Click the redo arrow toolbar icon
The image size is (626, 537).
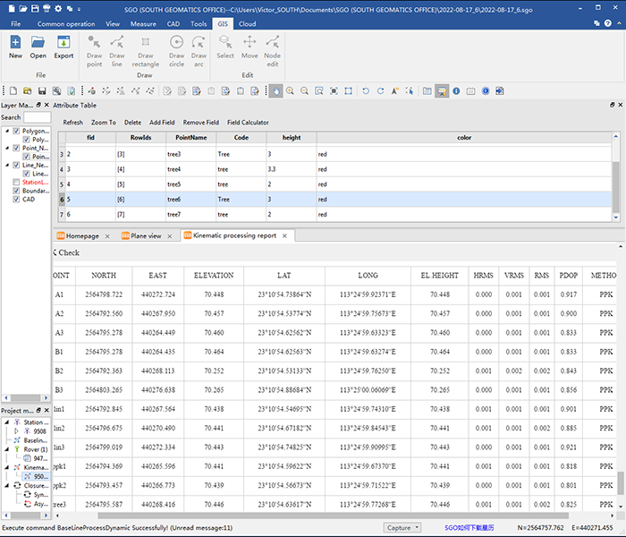(x=380, y=91)
